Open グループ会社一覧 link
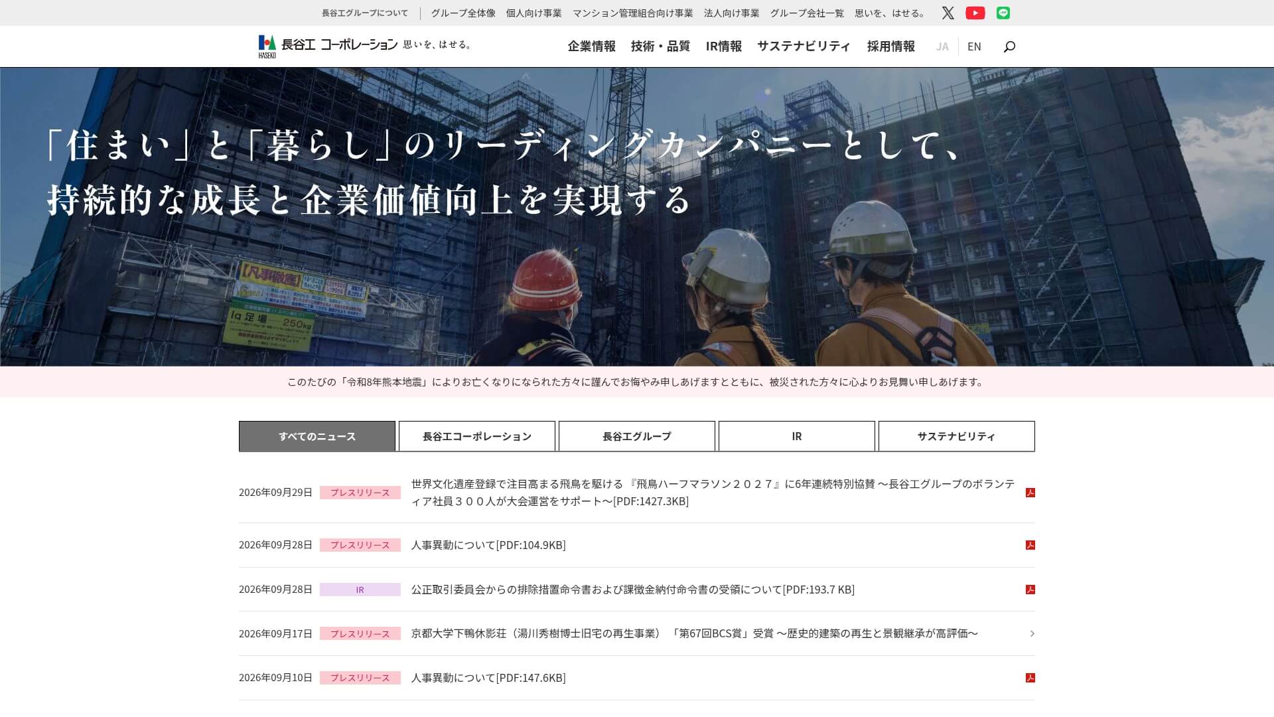Viewport: 1274px width, 717px height. [807, 13]
